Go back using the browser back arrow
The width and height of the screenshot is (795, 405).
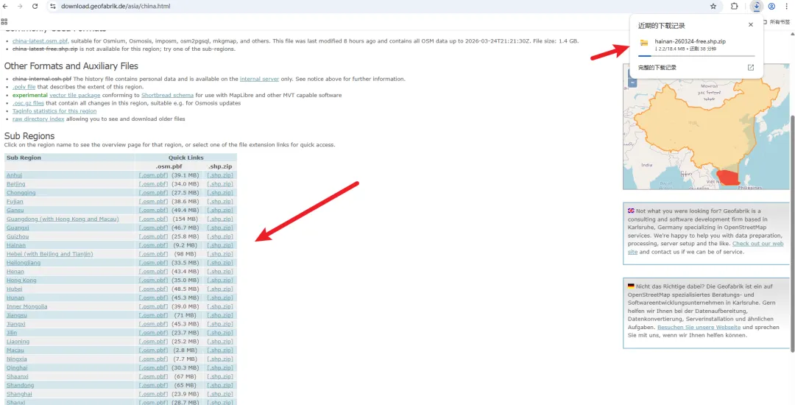pos(5,6)
